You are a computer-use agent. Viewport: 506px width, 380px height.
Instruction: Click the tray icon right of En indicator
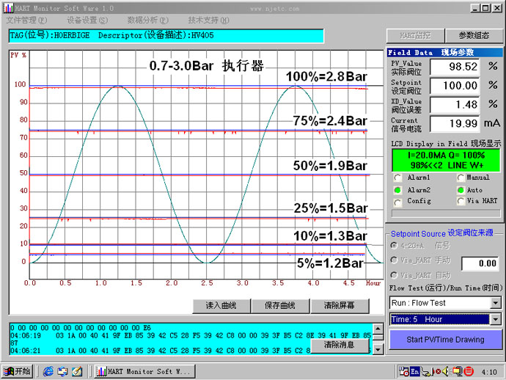click(x=426, y=372)
